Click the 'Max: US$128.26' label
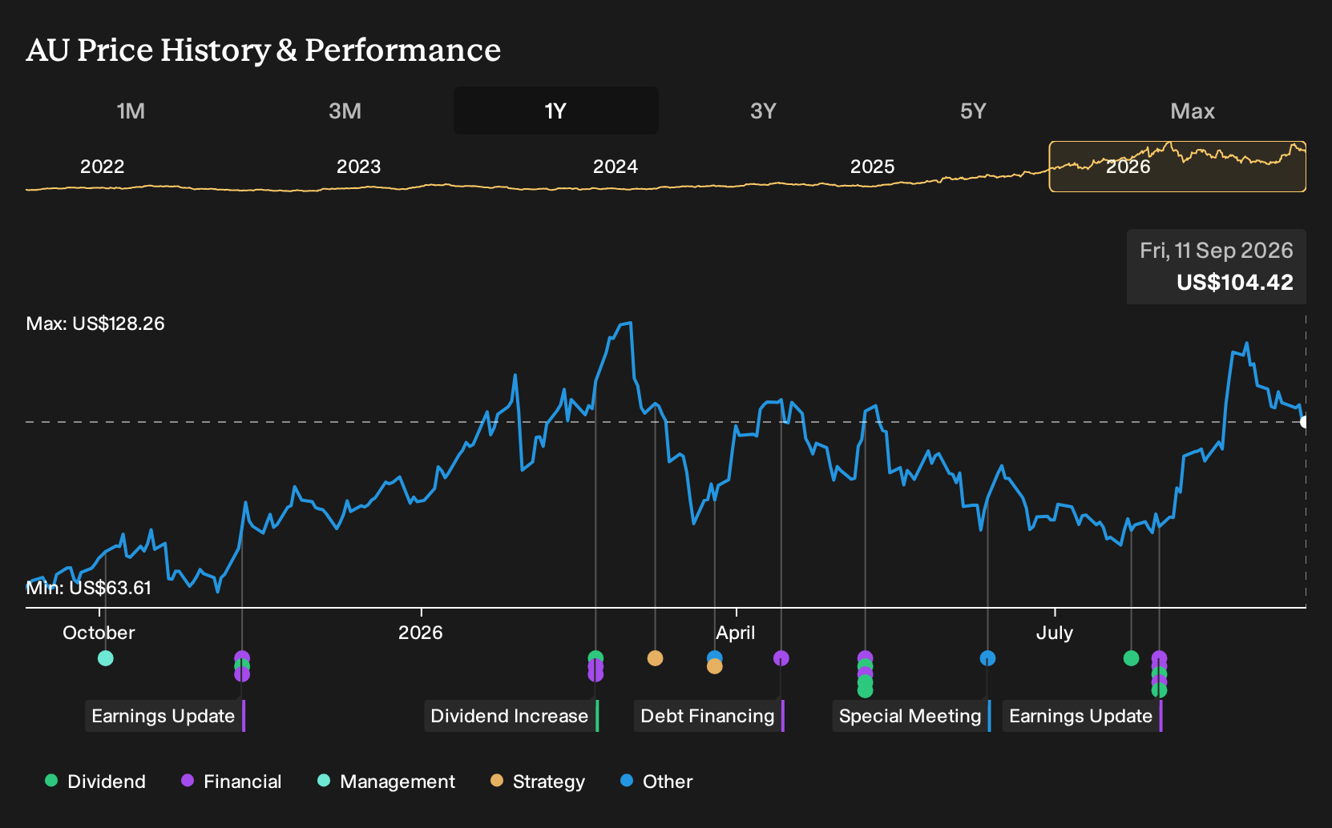1332x828 pixels. [95, 324]
